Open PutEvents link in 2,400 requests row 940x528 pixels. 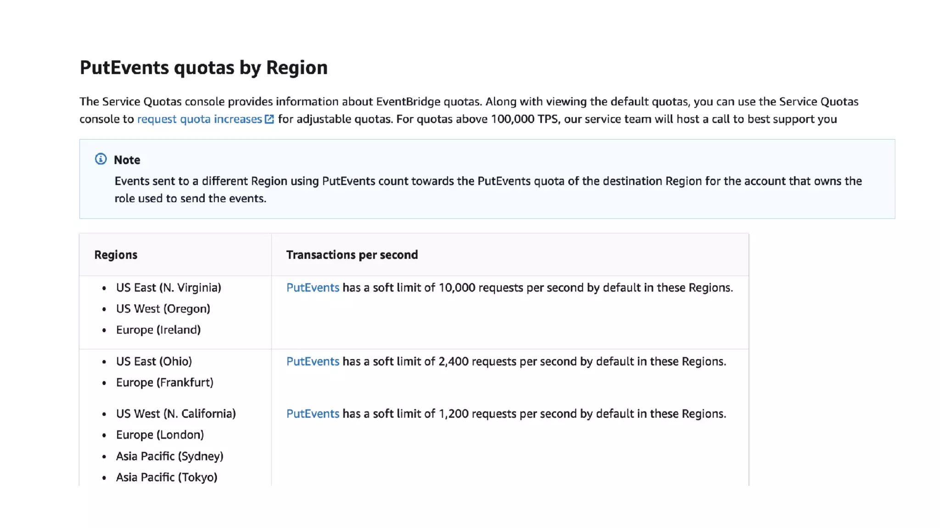[313, 361]
